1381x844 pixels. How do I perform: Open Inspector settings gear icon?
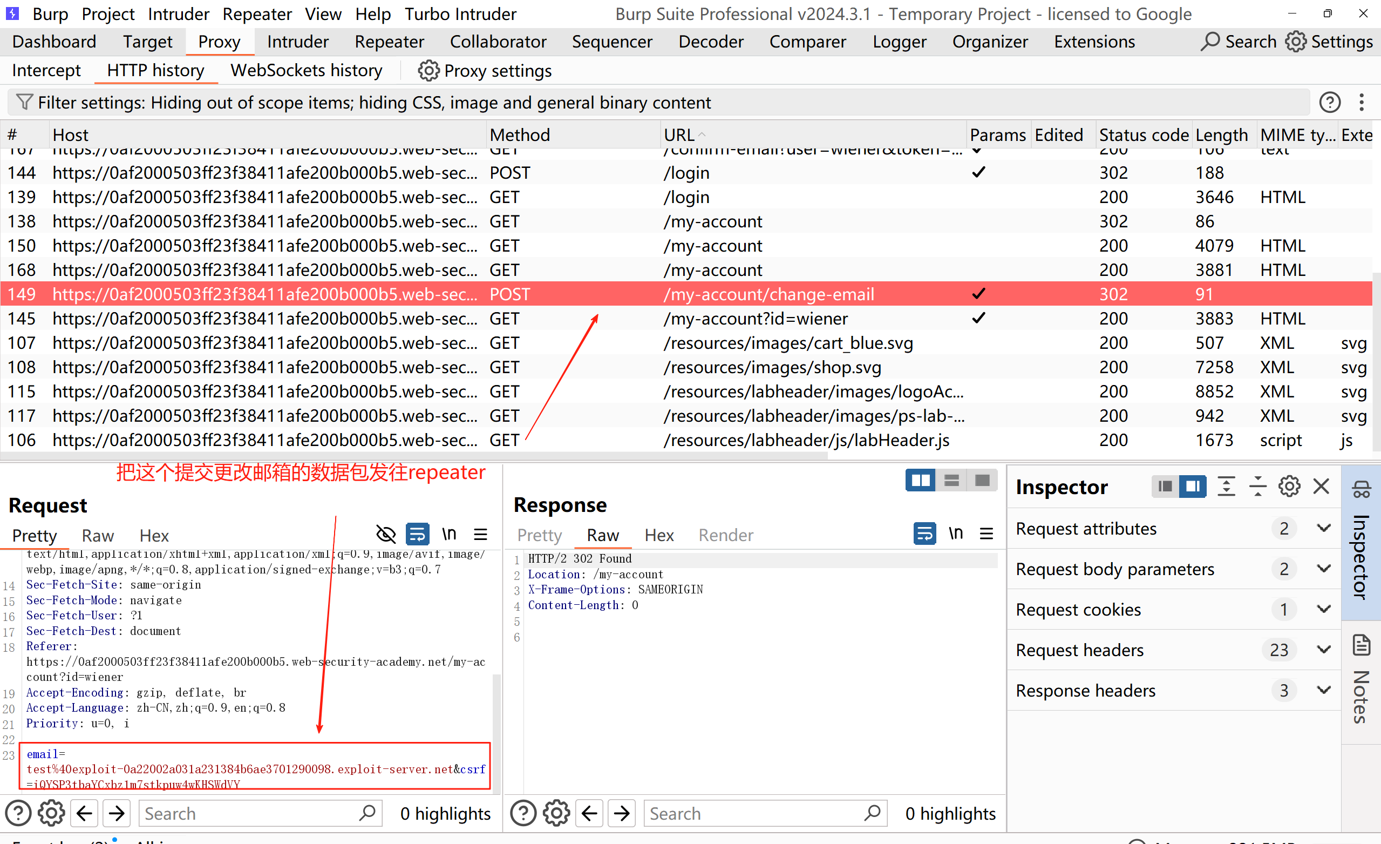coord(1289,486)
